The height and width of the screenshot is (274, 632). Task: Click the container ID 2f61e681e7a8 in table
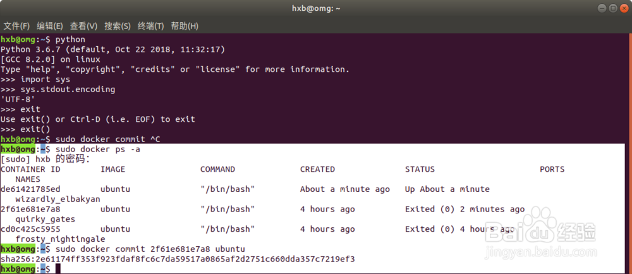pyautogui.click(x=30, y=209)
